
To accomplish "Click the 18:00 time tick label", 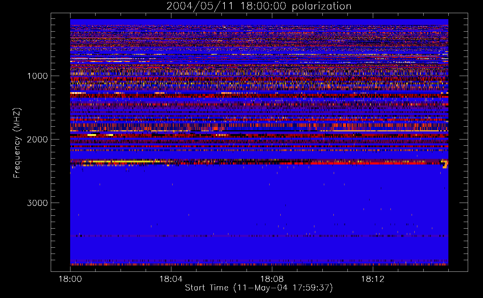I will tap(70, 279).
